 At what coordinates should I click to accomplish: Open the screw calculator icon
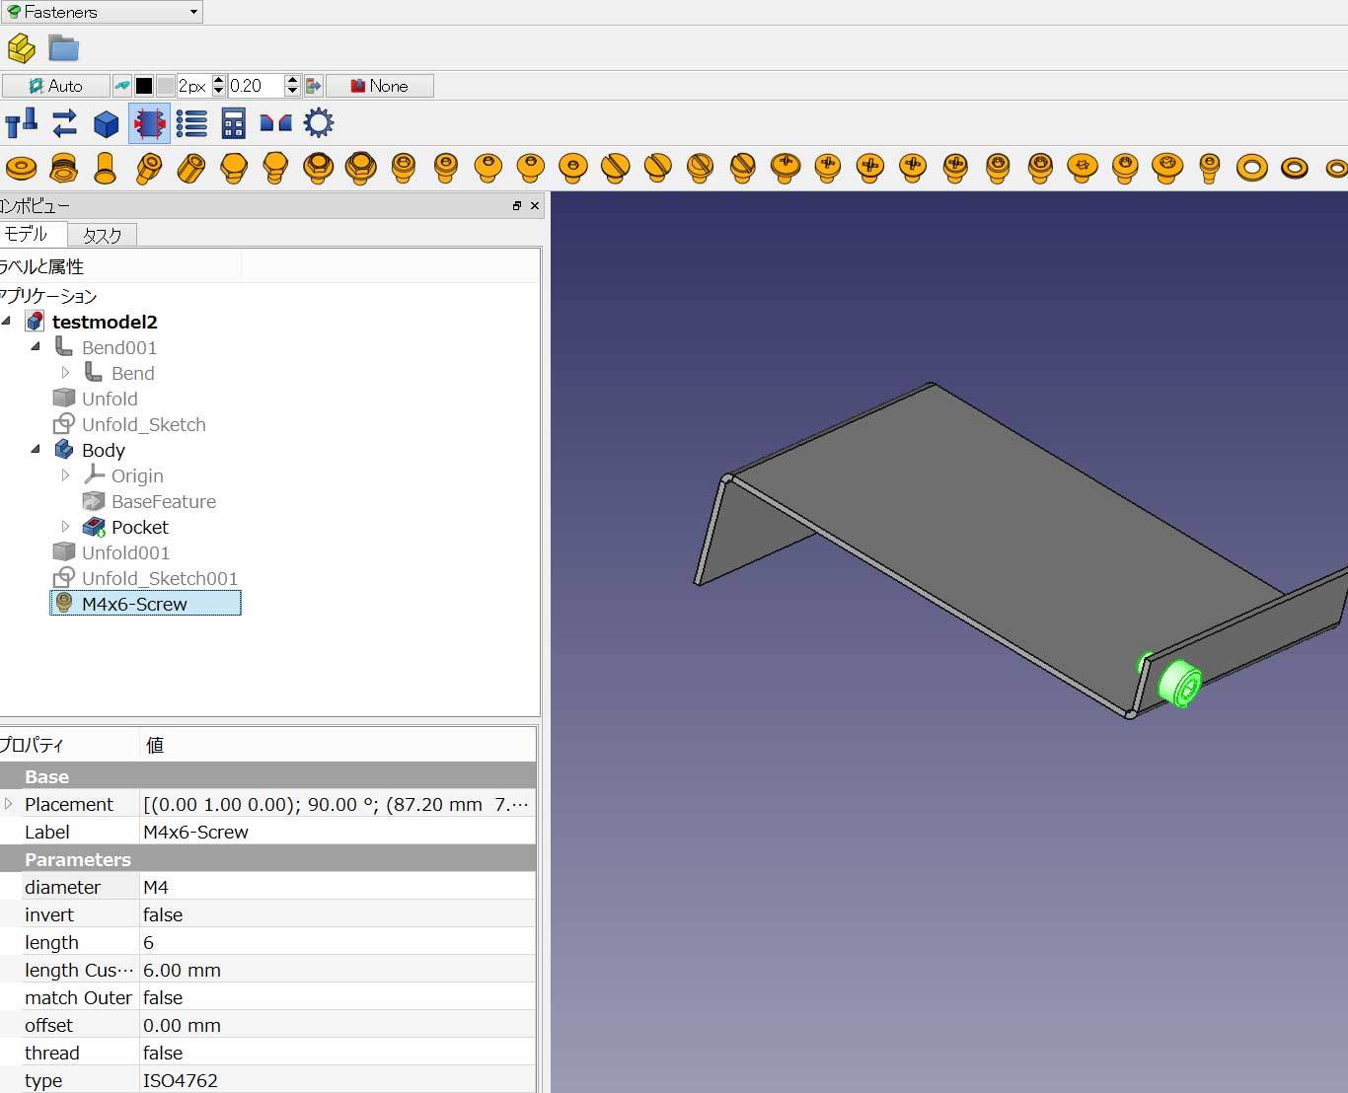[233, 123]
